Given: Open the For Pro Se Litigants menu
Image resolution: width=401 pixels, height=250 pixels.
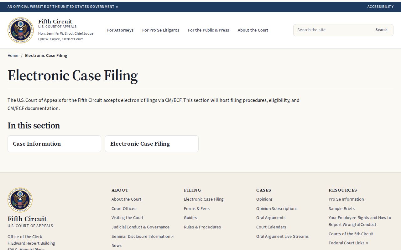Looking at the screenshot, I should coord(161,30).
